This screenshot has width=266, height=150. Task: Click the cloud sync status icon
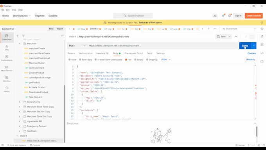pos(215,16)
